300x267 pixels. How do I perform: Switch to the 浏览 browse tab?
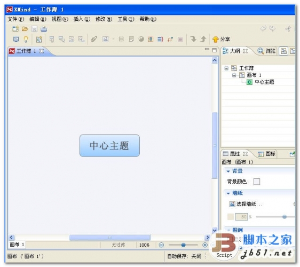point(266,51)
